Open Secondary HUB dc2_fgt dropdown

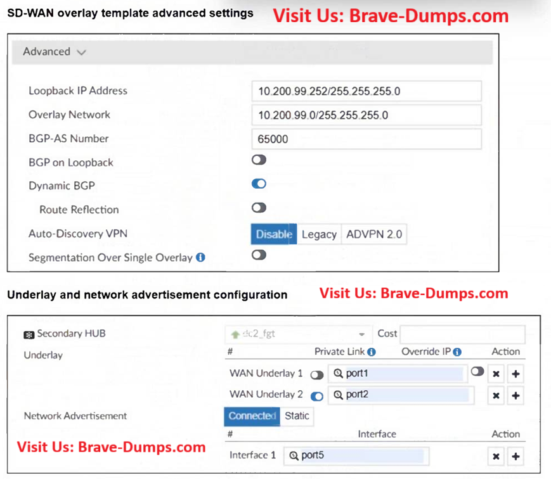coord(297,334)
